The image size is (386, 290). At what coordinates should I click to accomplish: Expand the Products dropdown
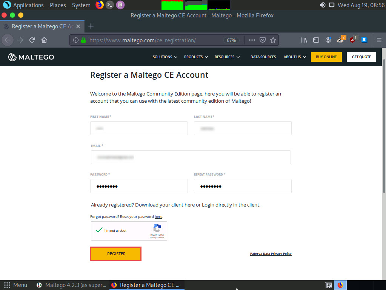point(196,57)
